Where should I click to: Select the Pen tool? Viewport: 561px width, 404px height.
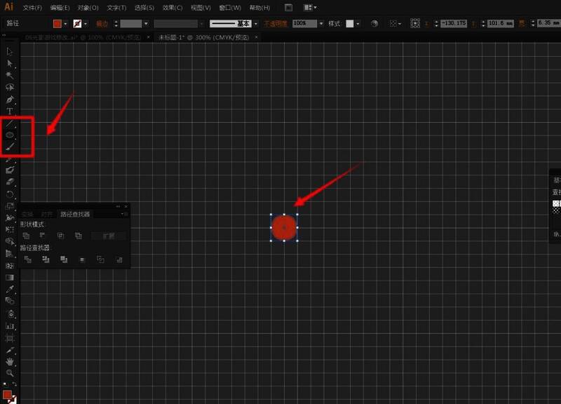point(10,99)
